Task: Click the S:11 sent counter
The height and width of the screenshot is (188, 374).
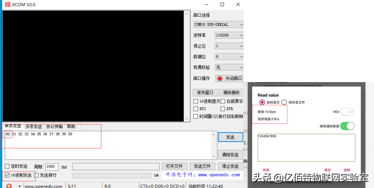Action: click(72, 186)
